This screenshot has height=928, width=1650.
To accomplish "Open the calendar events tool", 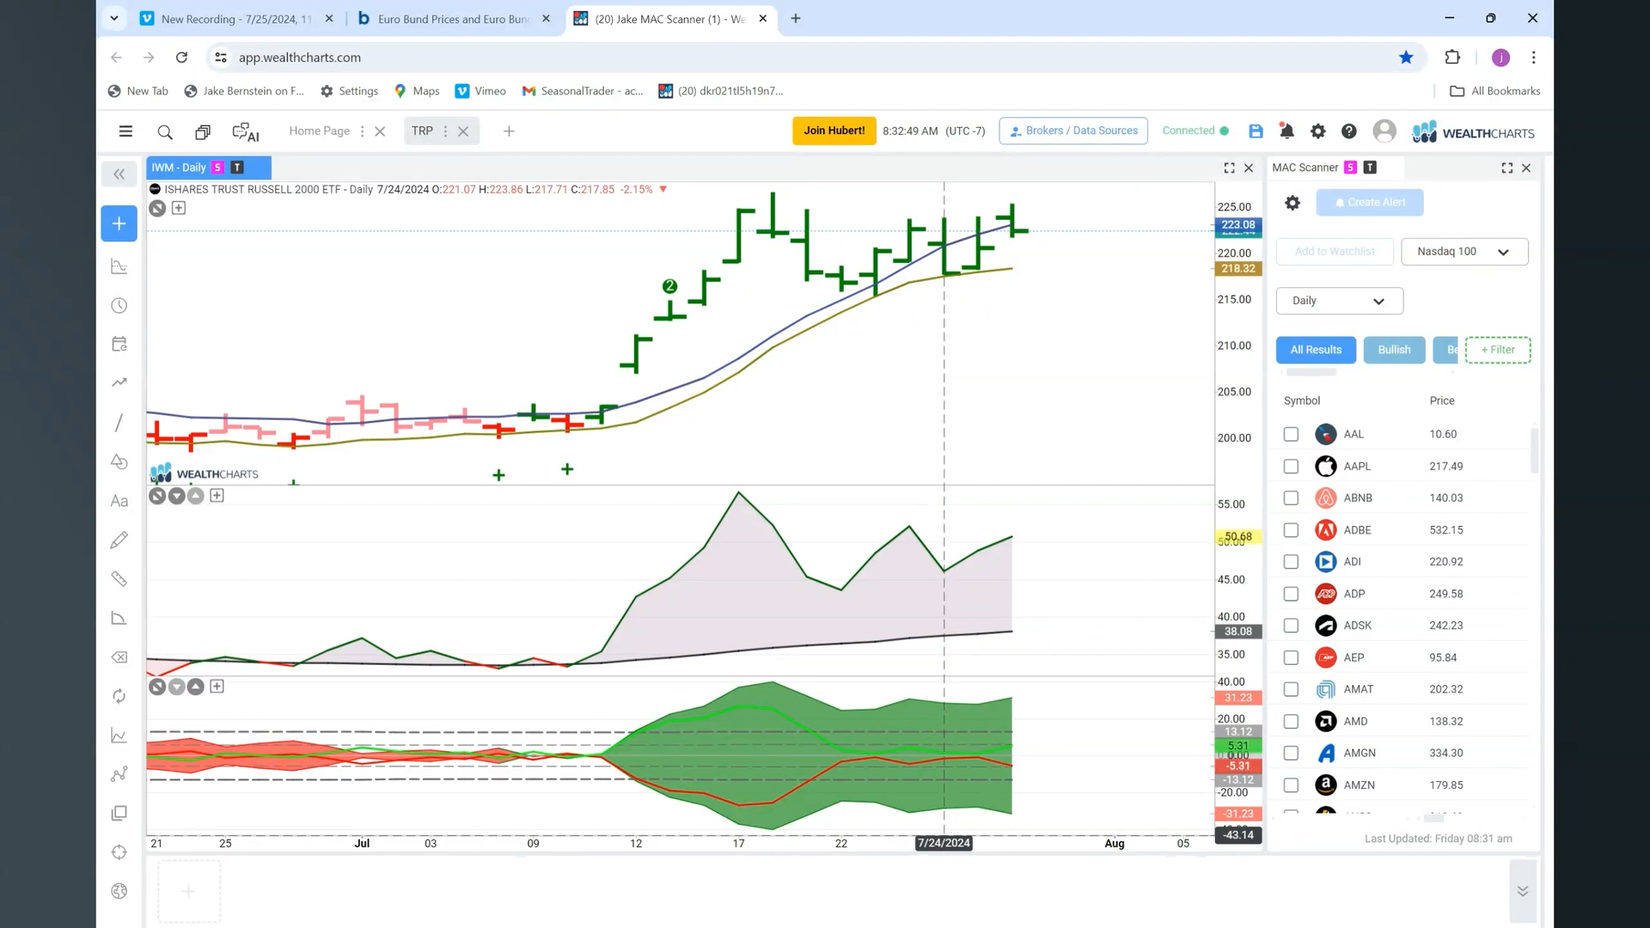I will (x=119, y=344).
